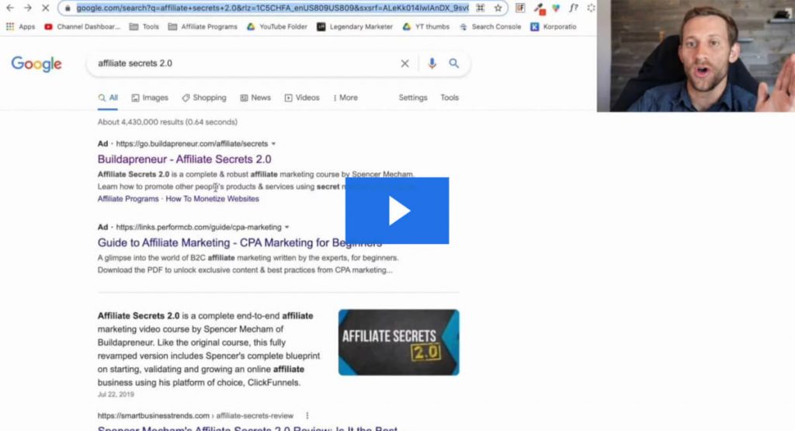Open Buildapreneur - Affiliate Secrets 2.0 ad
Screen dimensions: 795x431
185,159
